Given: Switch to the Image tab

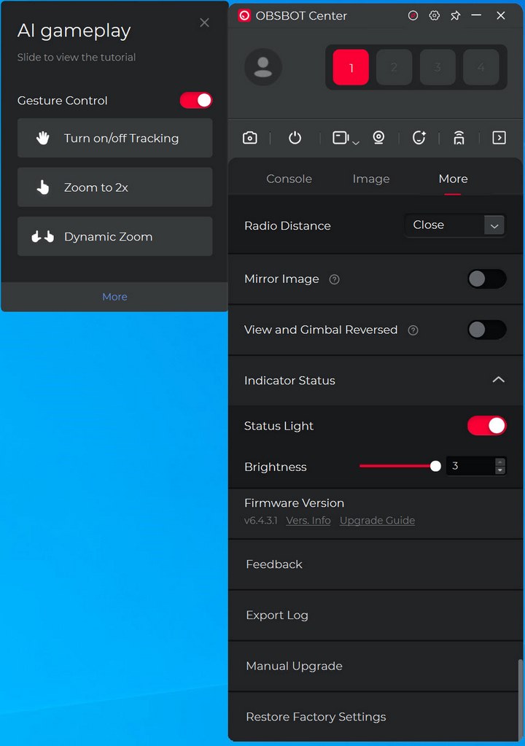Looking at the screenshot, I should [x=370, y=179].
